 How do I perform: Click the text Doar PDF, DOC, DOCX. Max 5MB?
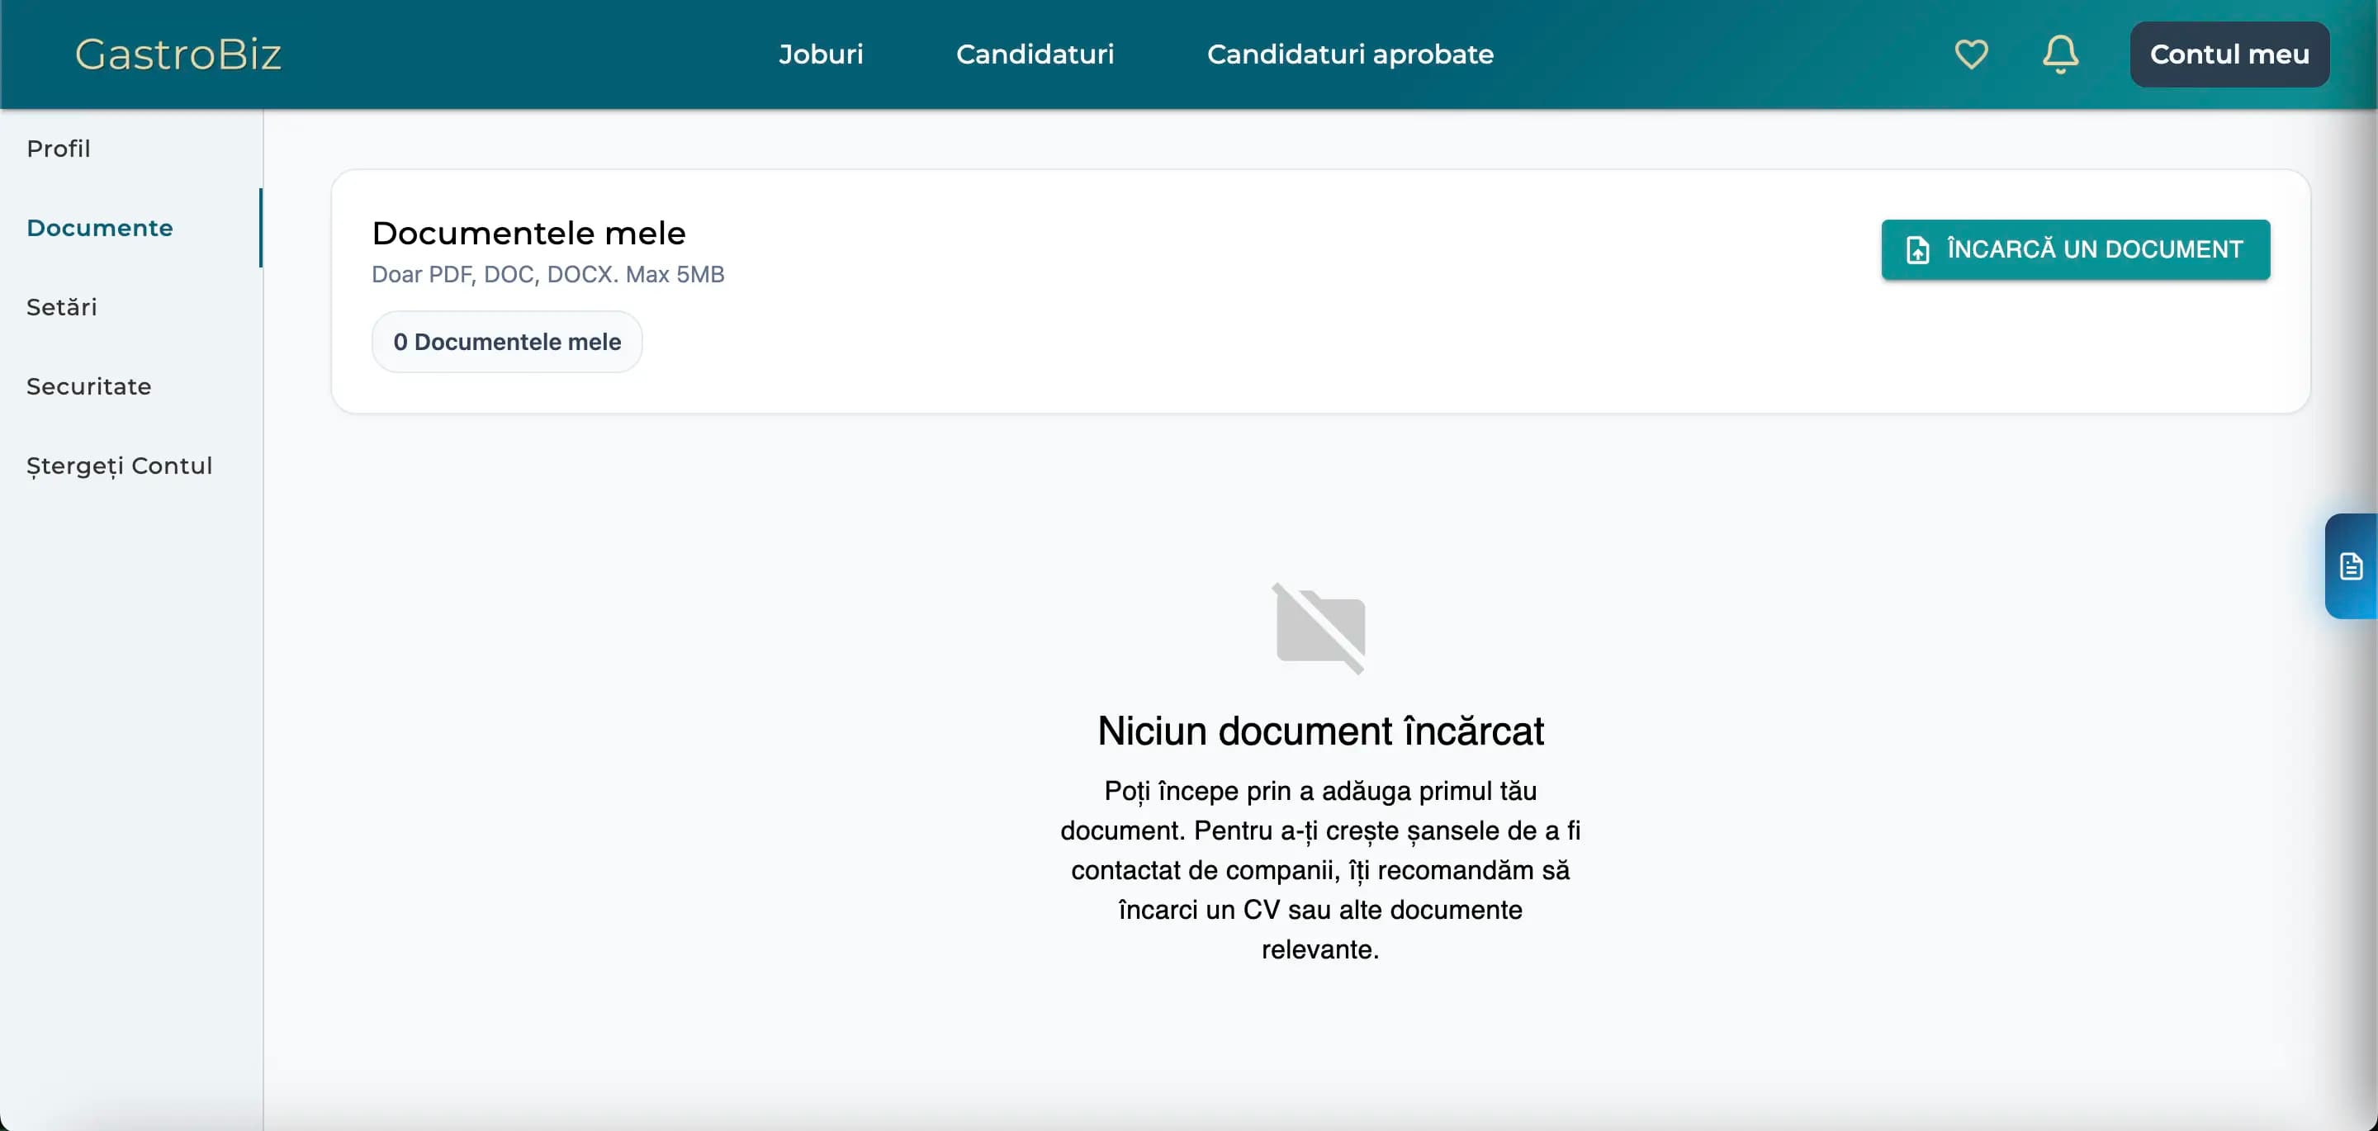[x=548, y=274]
